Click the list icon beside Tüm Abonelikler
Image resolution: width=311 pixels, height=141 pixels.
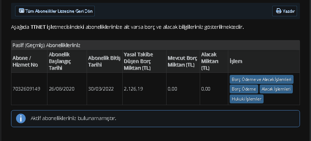point(21,11)
